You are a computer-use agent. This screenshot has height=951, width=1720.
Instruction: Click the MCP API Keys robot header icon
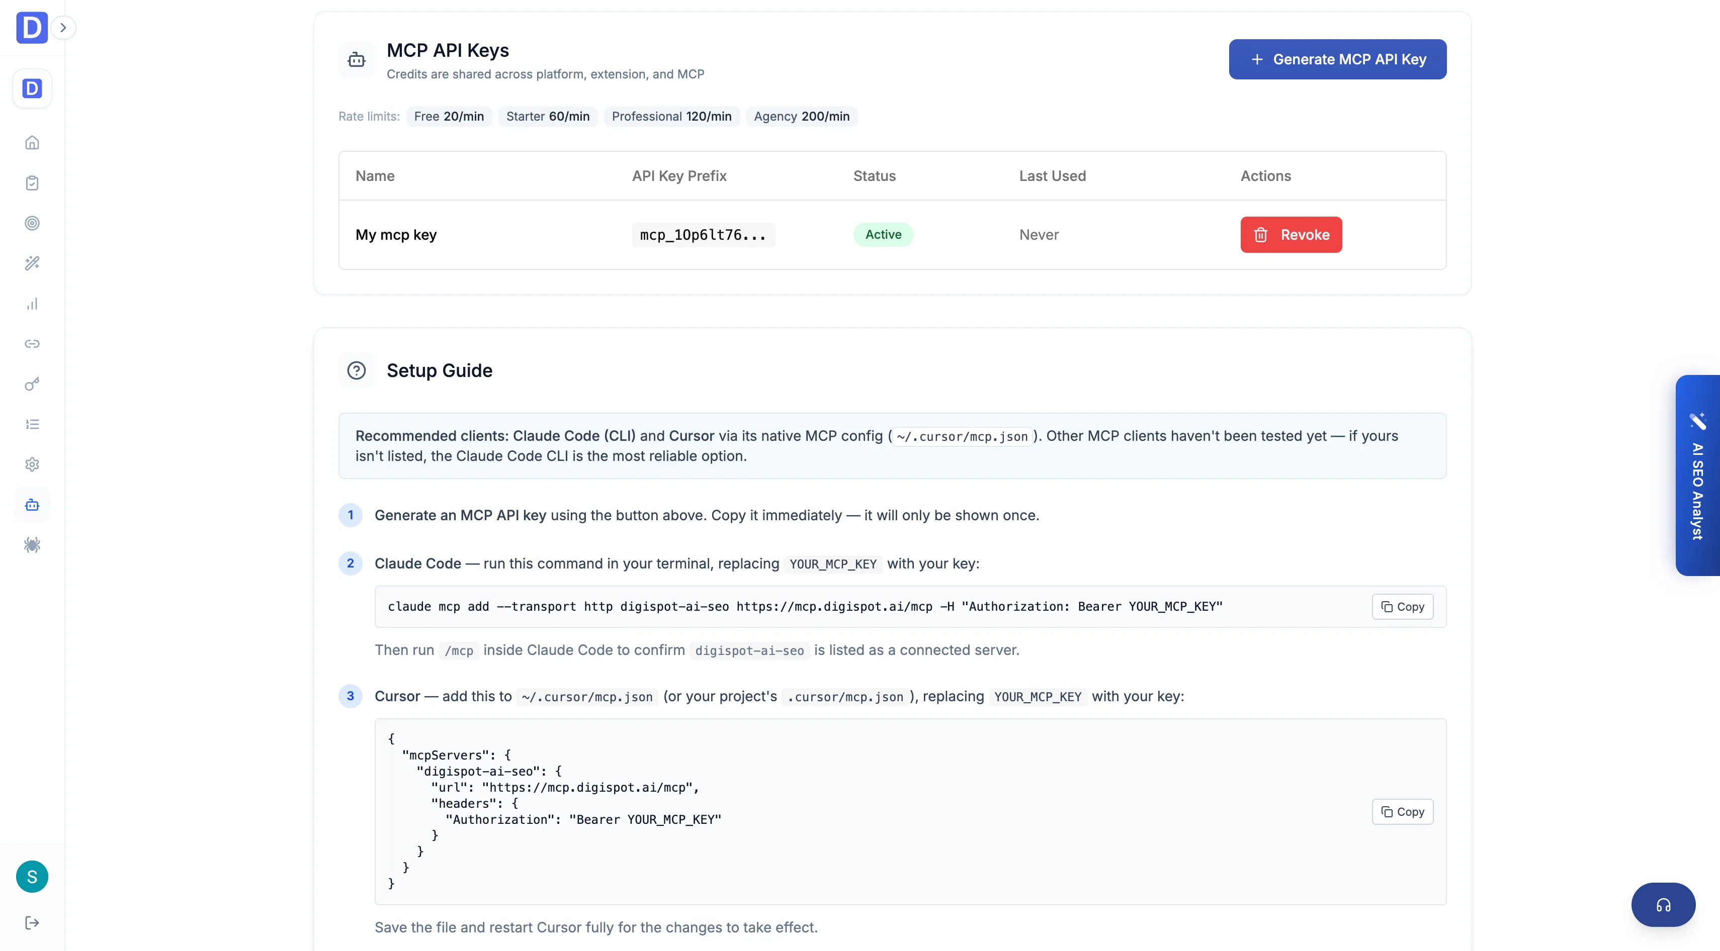click(x=357, y=60)
